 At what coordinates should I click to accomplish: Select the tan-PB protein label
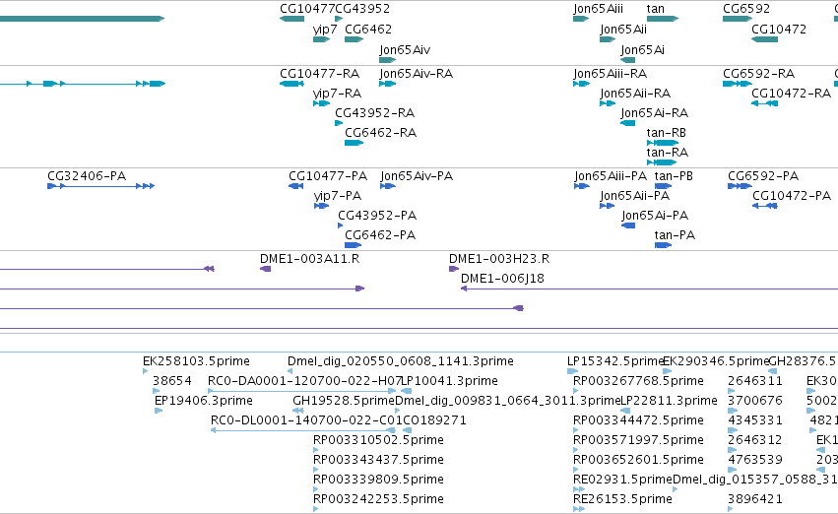(674, 176)
